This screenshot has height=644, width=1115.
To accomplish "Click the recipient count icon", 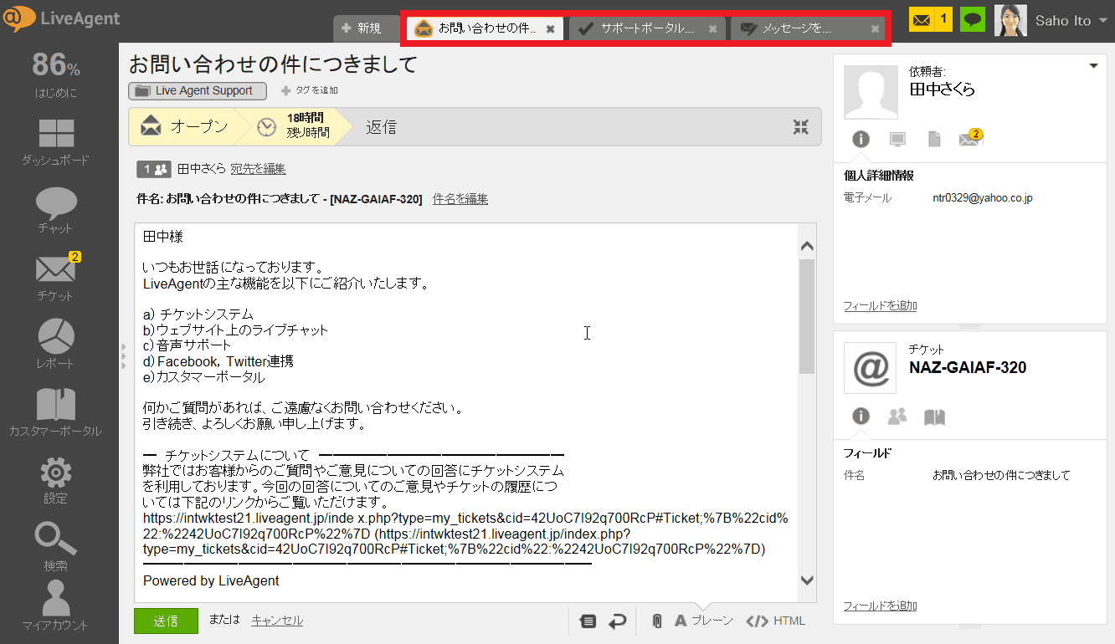I will click(154, 169).
